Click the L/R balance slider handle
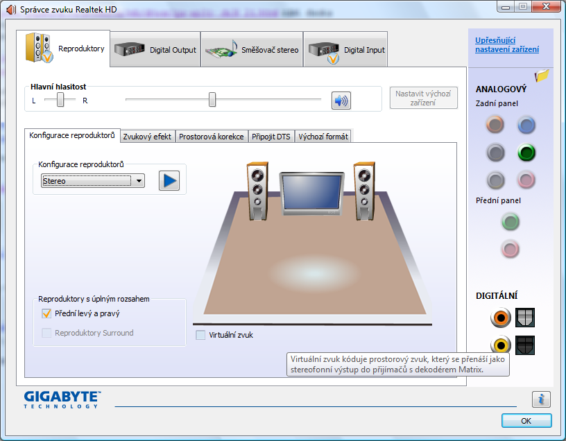 coord(60,99)
